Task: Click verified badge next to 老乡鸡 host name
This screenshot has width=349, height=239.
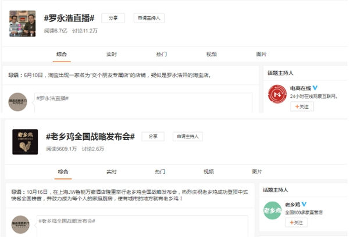Action: click(x=304, y=205)
